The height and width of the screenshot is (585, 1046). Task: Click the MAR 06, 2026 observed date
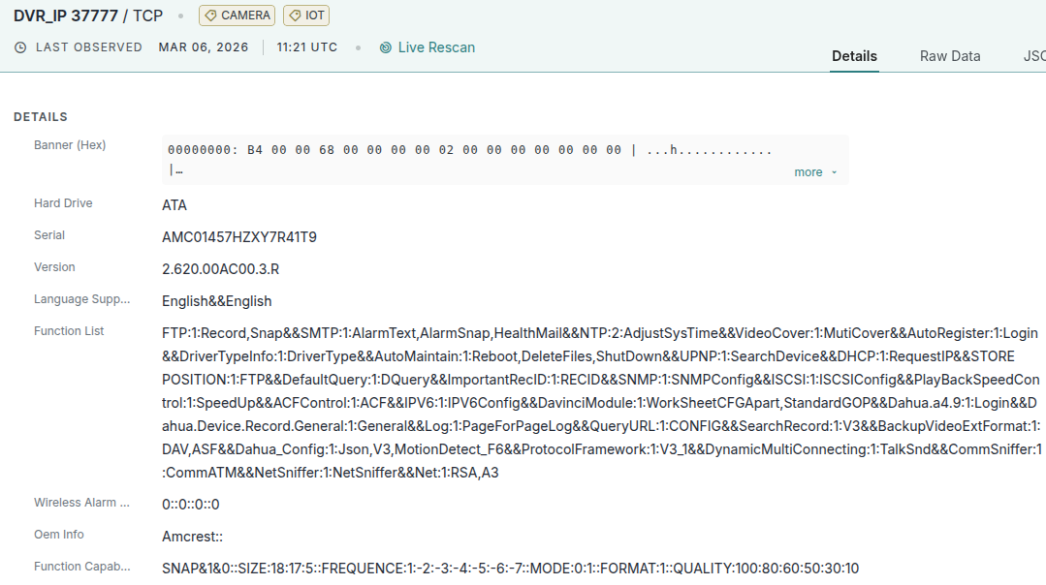point(204,47)
